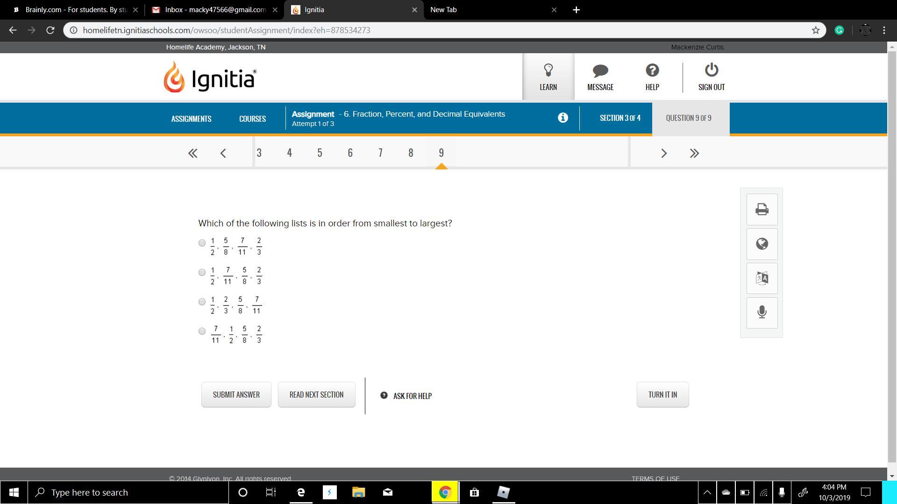
Task: Pick answer starting with 7/11
Action: pyautogui.click(x=202, y=331)
